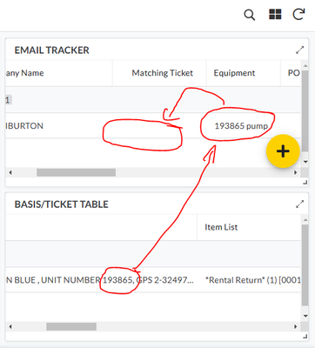The image size is (315, 348).
Task: Click the group count badge in Email Tracker
Action: point(8,100)
